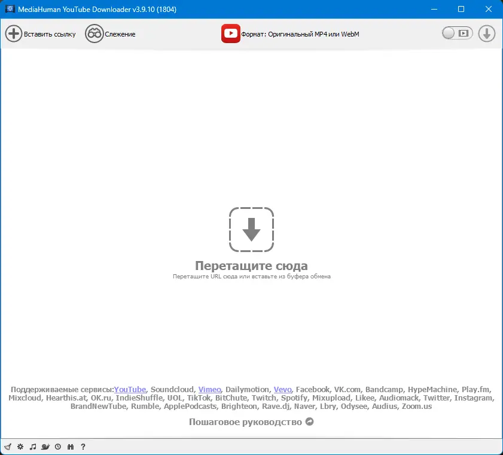Open the Формат selection dropdown
Screen dimensions: 503x455
(x=299, y=34)
